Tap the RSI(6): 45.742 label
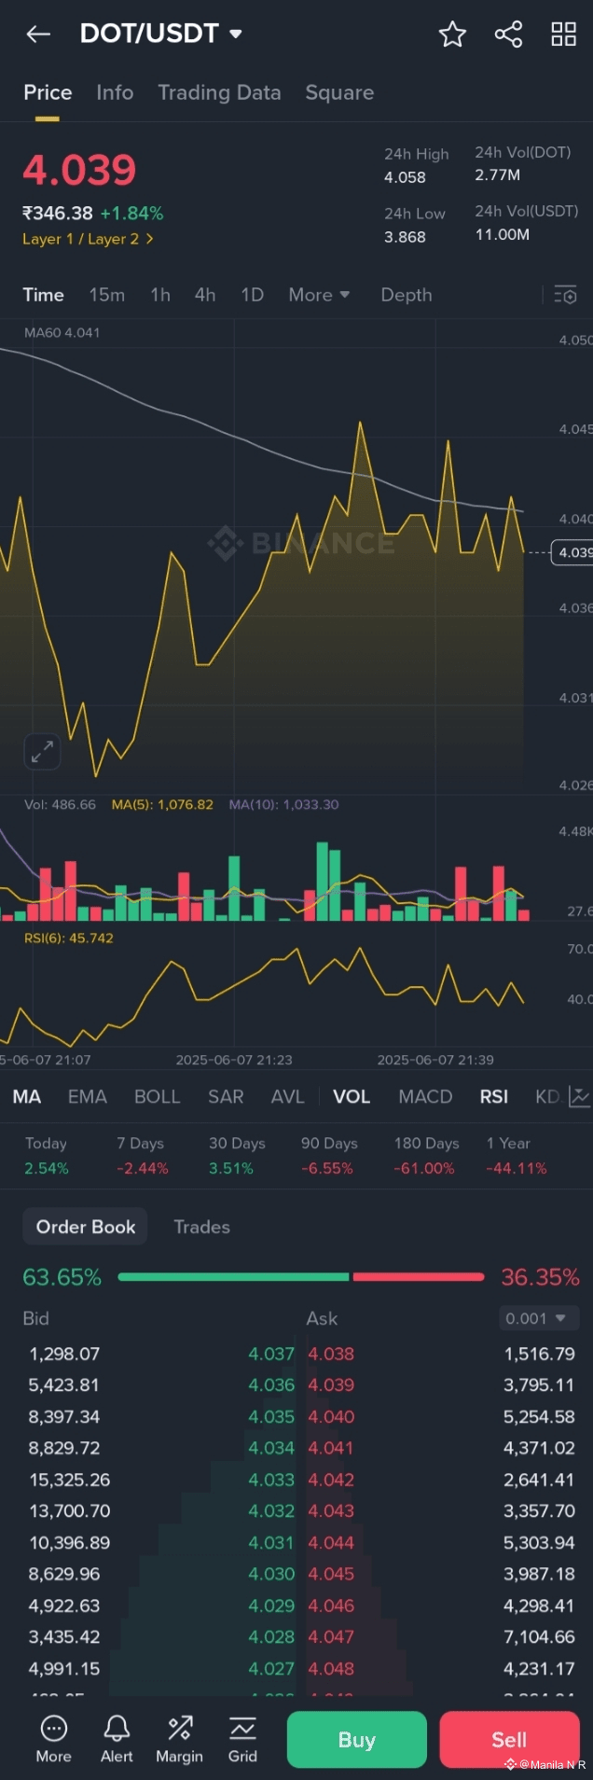 click(69, 938)
